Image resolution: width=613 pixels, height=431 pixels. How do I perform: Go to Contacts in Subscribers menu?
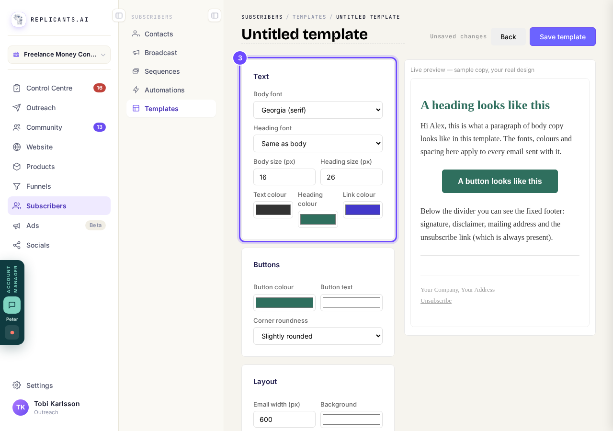pos(171,34)
